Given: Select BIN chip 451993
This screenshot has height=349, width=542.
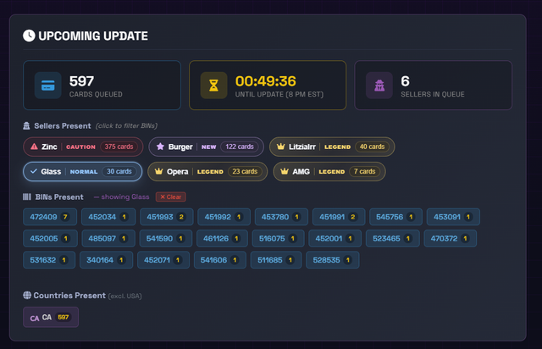Looking at the screenshot, I should point(166,217).
